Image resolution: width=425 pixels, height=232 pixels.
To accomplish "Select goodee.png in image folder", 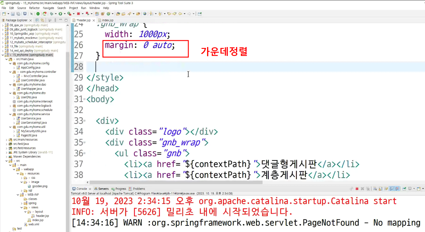I will click(x=40, y=186).
